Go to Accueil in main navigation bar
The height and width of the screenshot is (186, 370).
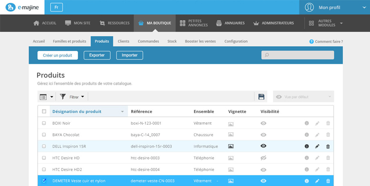pyautogui.click(x=45, y=23)
